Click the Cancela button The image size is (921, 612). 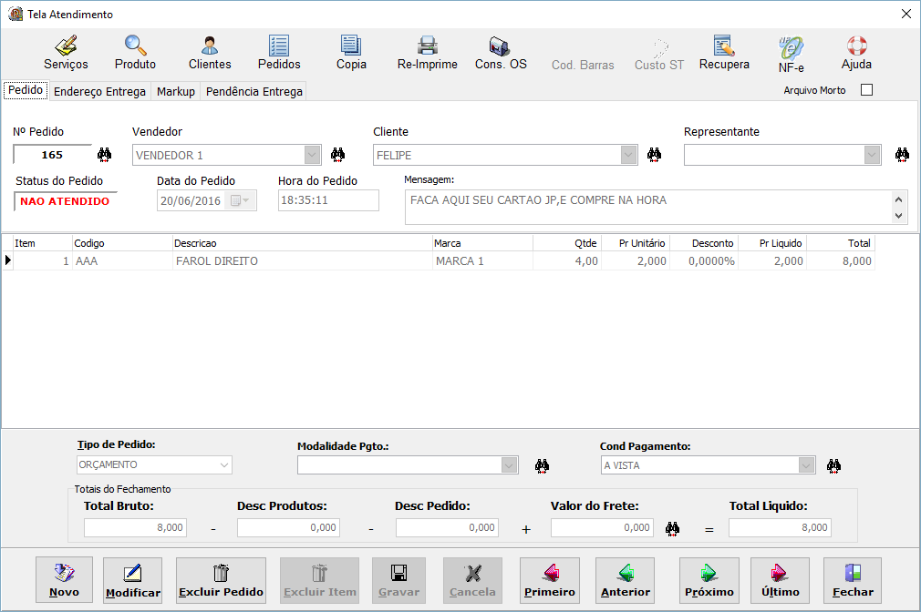click(472, 580)
